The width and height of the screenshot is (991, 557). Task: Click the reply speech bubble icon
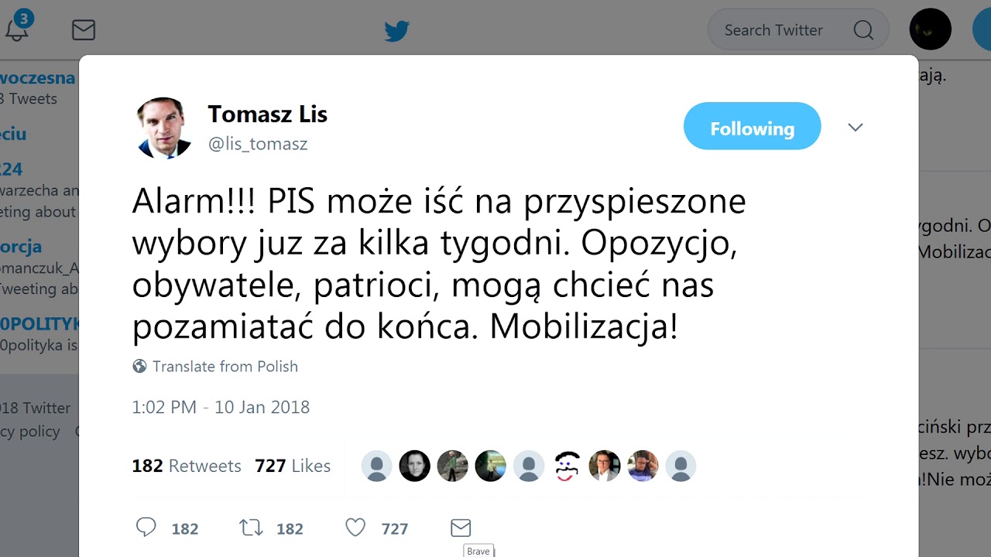[146, 528]
